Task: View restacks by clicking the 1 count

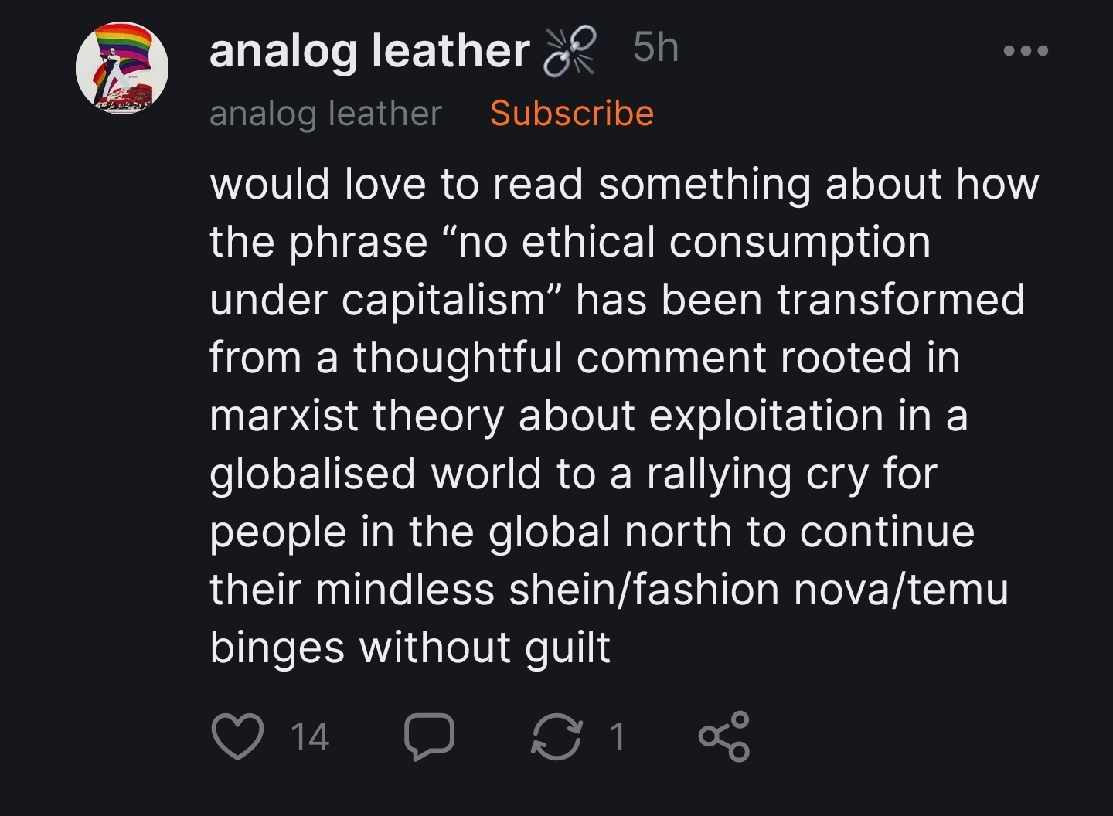Action: point(617,737)
